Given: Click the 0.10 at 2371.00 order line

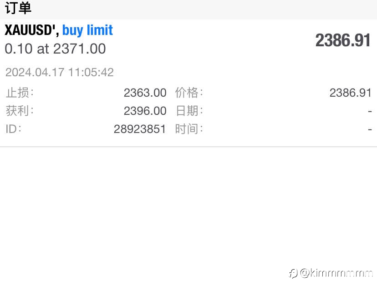Looking at the screenshot, I should tap(55, 49).
